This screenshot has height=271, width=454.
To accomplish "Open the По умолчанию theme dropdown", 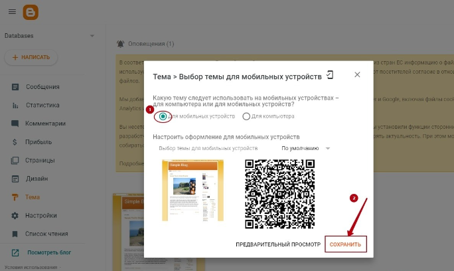I will (305, 148).
